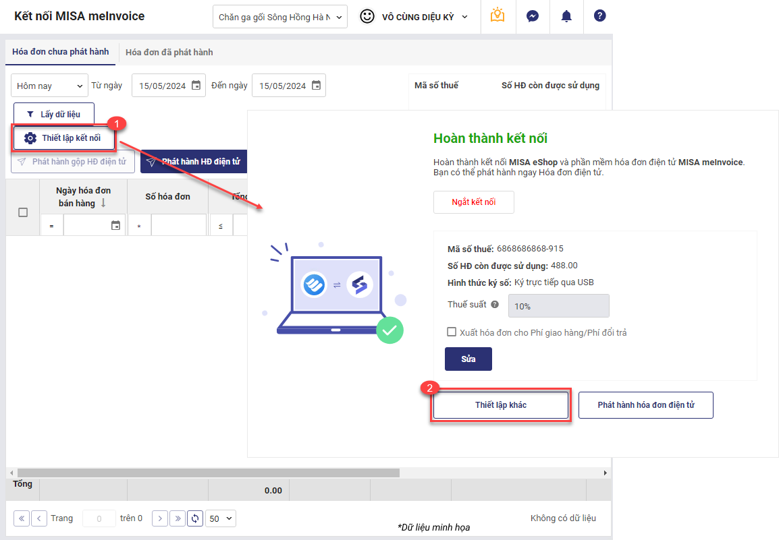Click the Hoàn thành kết nối heading
This screenshot has width=779, height=540.
tap(490, 138)
